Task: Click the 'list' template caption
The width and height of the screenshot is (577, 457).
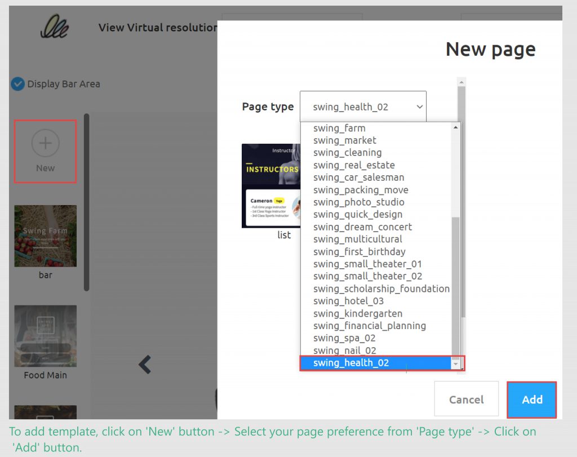Action: [284, 235]
